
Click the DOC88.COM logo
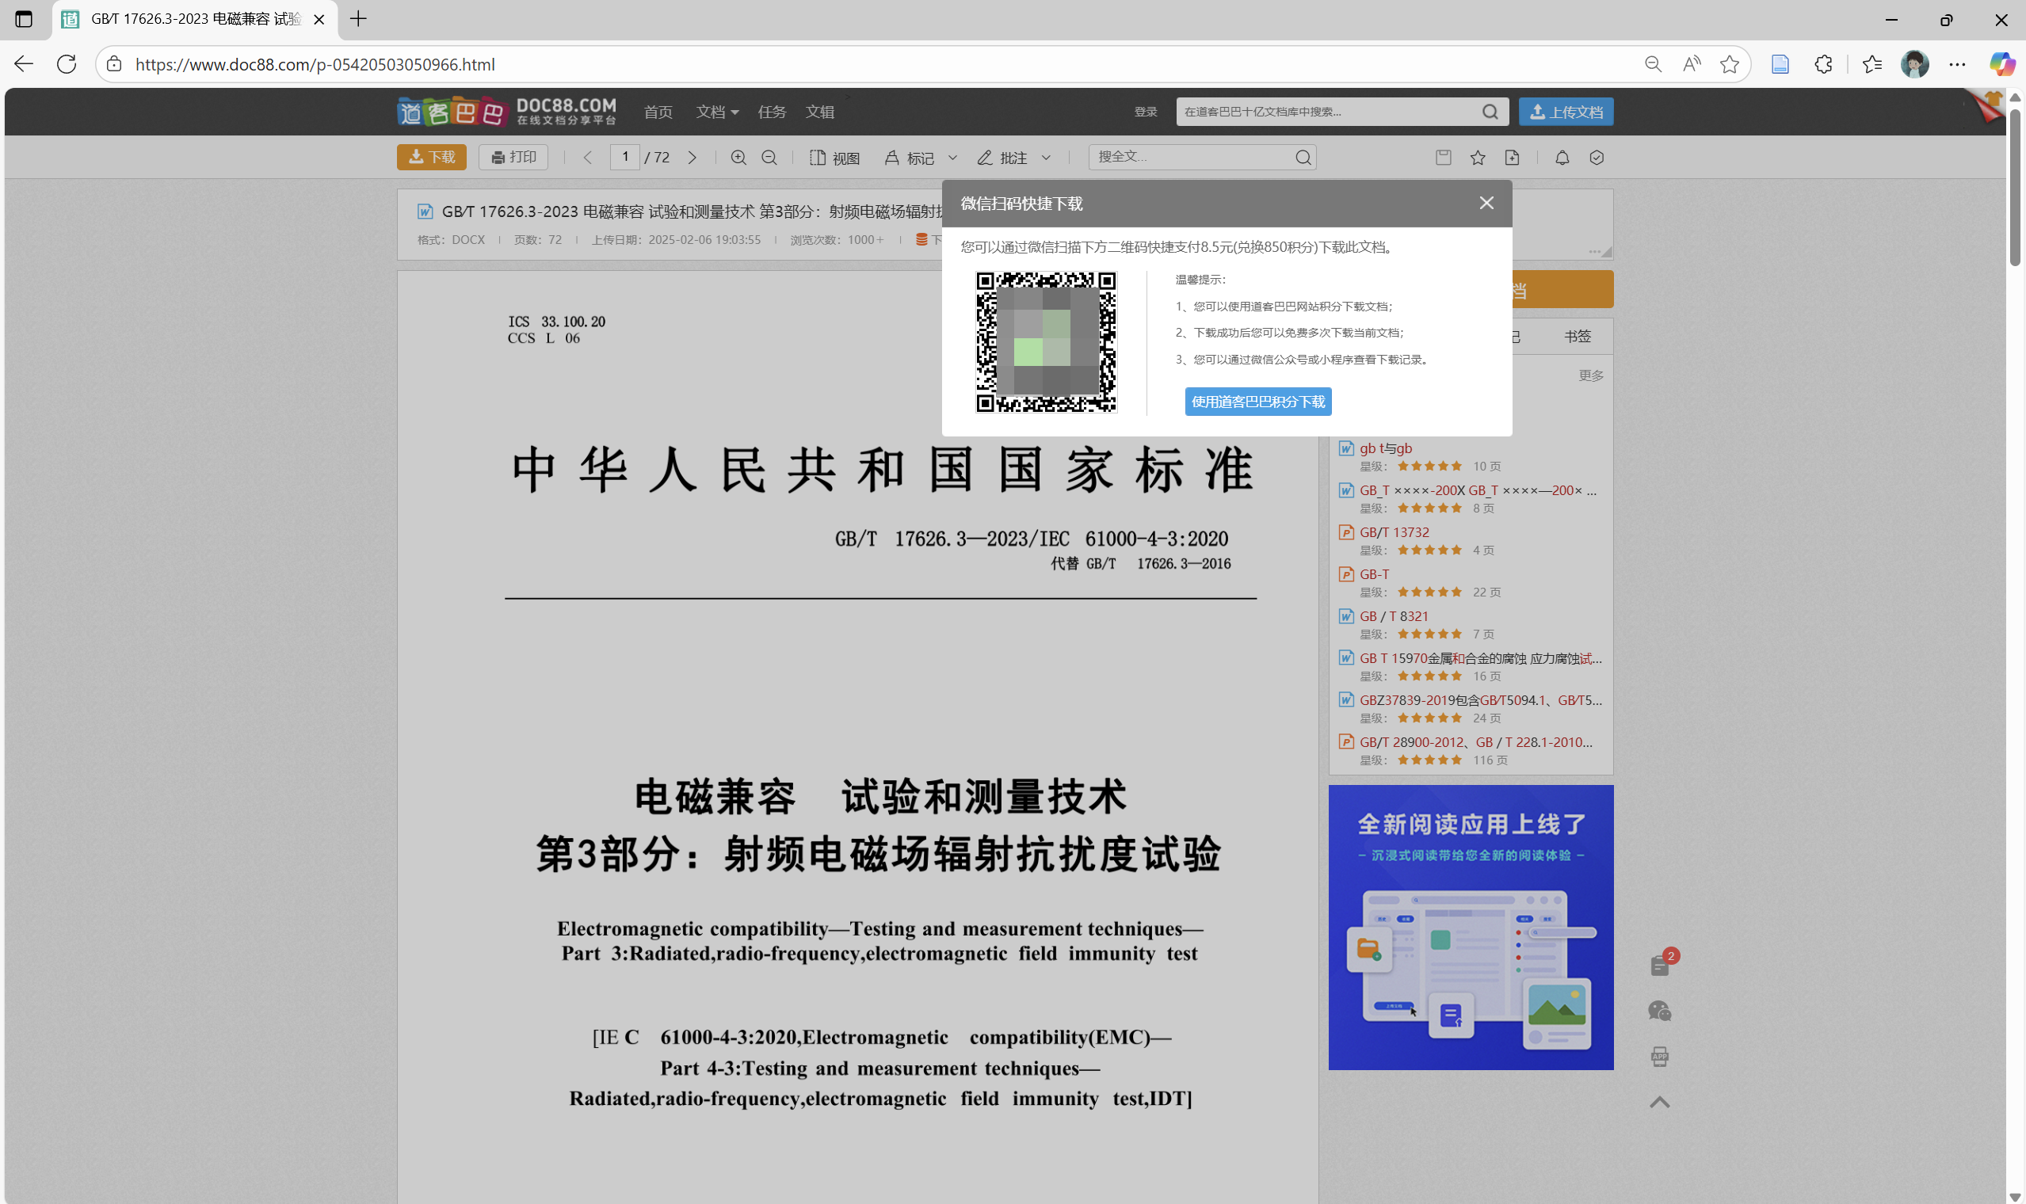[x=506, y=111]
